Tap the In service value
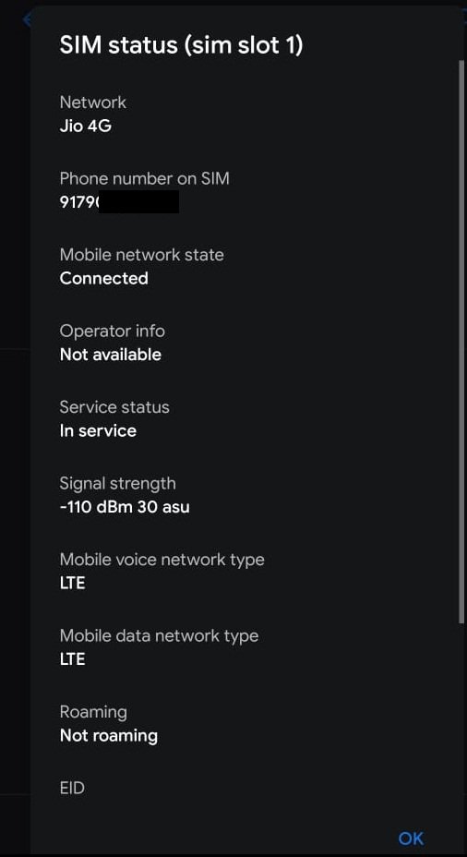The width and height of the screenshot is (467, 857). [98, 430]
